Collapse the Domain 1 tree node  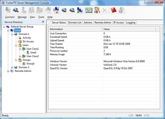coord(12,34)
